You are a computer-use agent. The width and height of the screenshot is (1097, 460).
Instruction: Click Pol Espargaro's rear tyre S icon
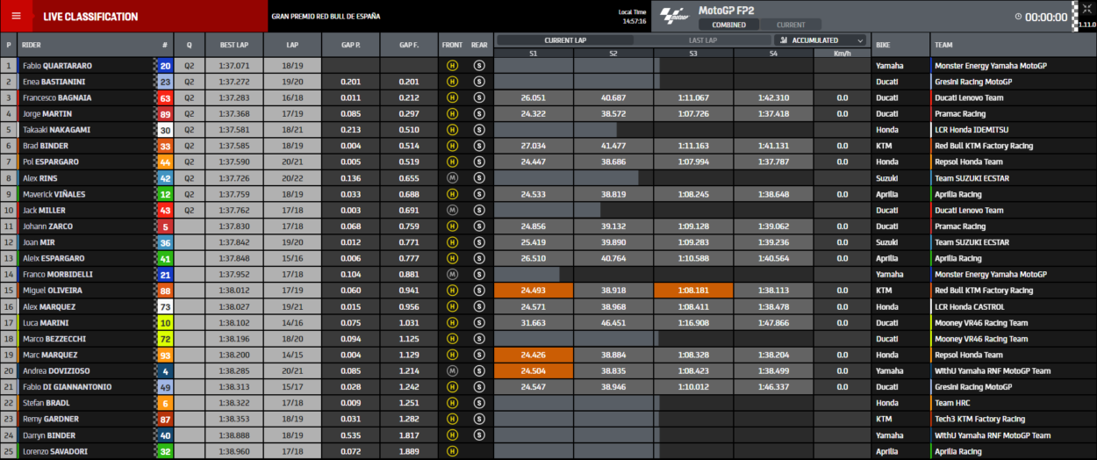(479, 162)
